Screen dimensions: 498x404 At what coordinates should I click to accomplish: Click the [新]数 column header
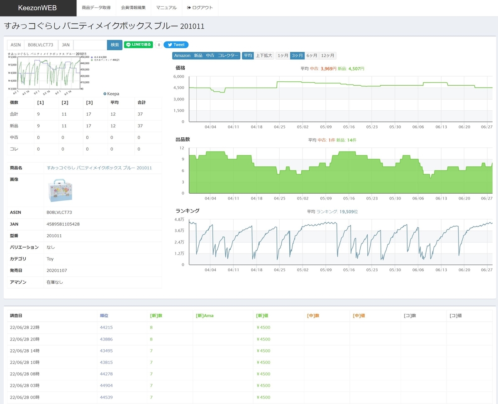click(156, 316)
